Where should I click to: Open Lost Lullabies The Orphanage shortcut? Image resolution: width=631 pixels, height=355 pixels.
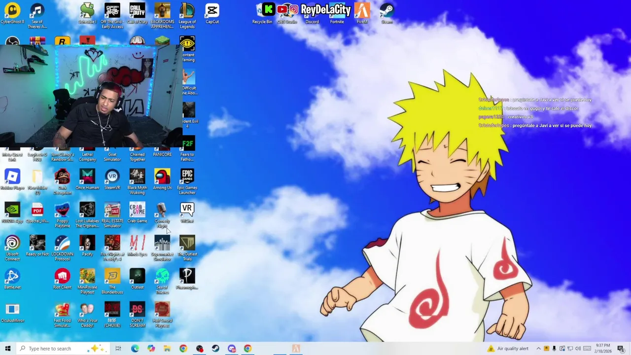(87, 214)
